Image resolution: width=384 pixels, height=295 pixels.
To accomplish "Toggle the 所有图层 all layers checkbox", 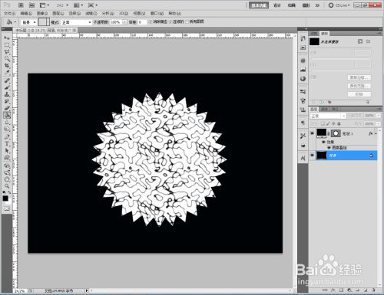I will point(187,22).
